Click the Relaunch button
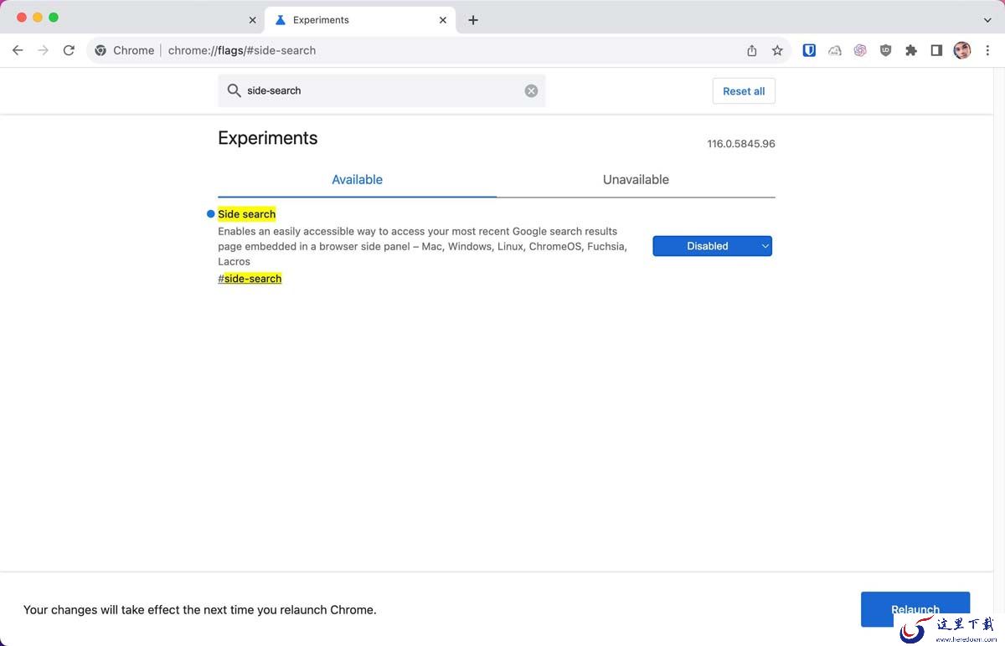This screenshot has width=1005, height=646. click(x=915, y=609)
